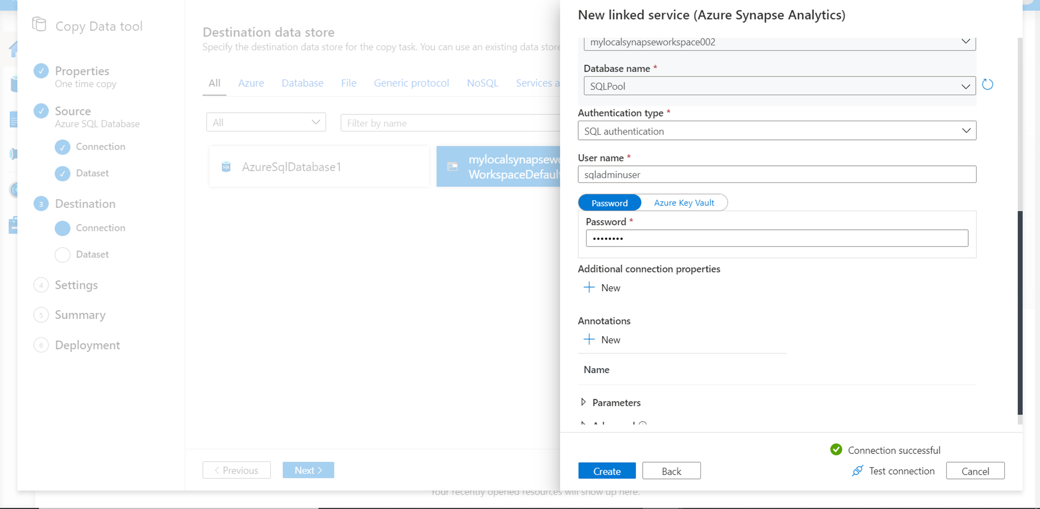Switch to the NoSQL tab
The width and height of the screenshot is (1040, 509).
pyautogui.click(x=483, y=83)
